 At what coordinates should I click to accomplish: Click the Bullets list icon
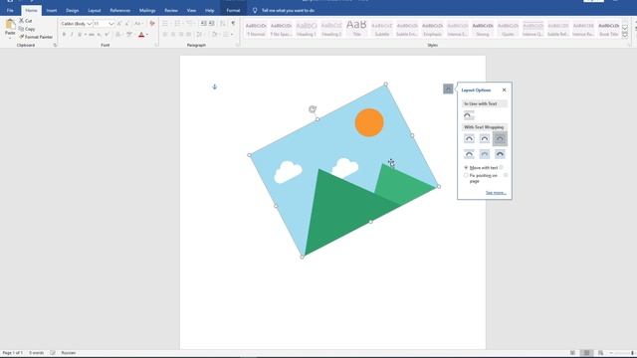pyautogui.click(x=165, y=24)
